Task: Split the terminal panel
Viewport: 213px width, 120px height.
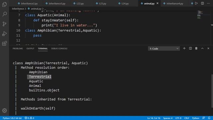Action: 190,48
